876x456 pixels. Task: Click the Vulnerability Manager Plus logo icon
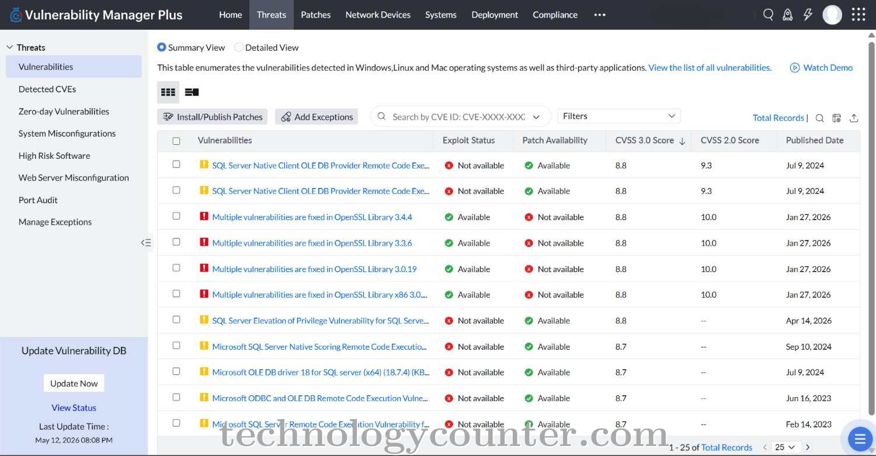pos(16,15)
